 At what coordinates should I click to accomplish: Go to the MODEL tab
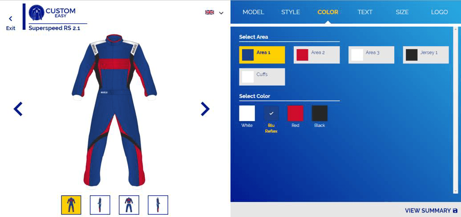(x=253, y=12)
